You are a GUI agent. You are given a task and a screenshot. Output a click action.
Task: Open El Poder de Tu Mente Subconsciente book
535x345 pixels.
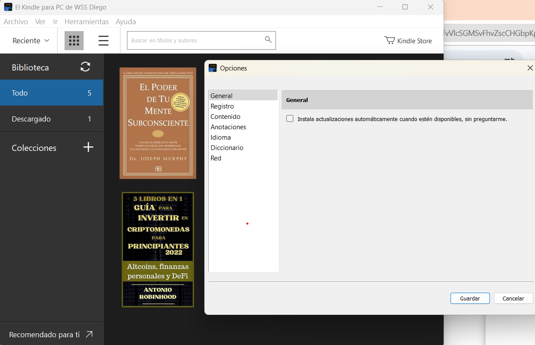click(x=158, y=123)
